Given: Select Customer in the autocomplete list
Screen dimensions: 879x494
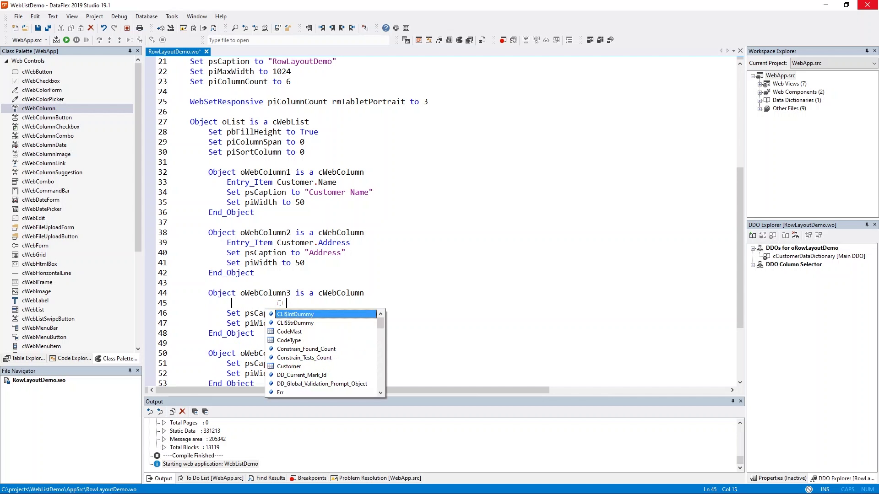Looking at the screenshot, I should [x=289, y=366].
